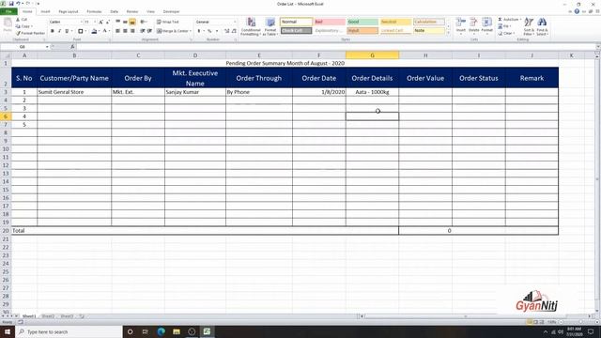Select column G header

click(372, 55)
